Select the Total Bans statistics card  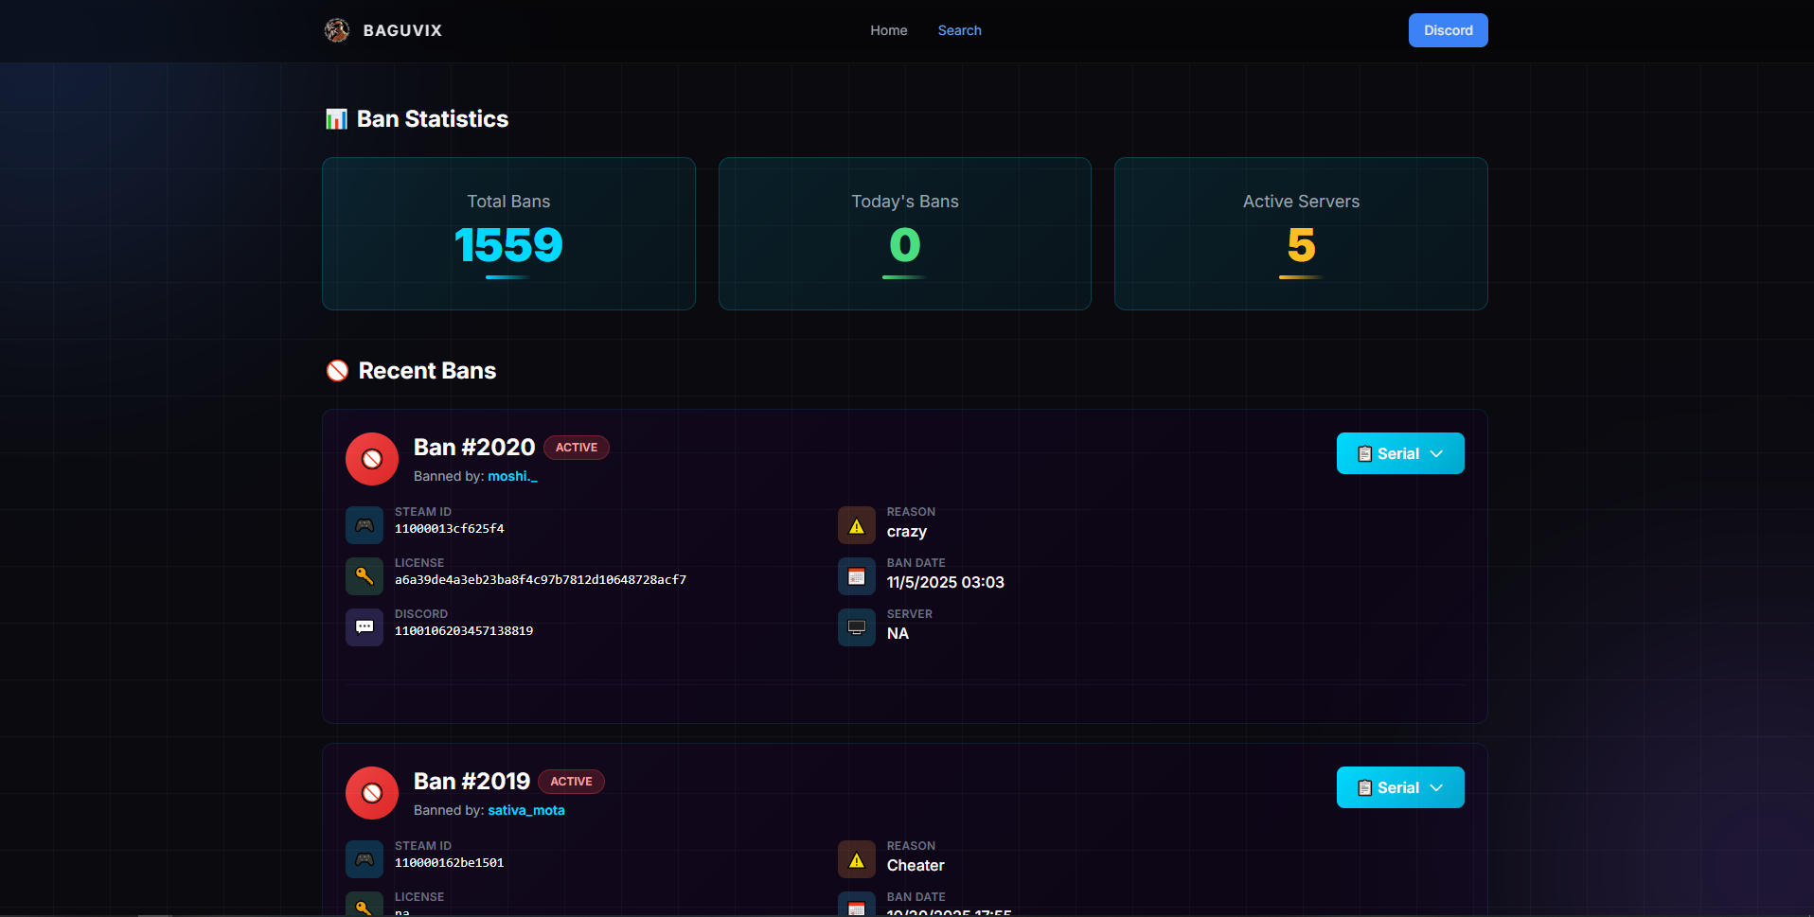click(x=508, y=234)
